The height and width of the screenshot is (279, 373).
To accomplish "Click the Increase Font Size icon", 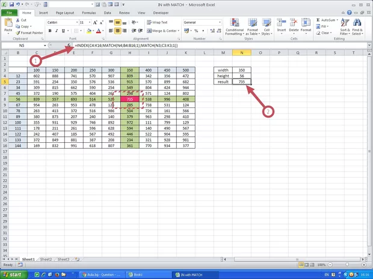I will [x=95, y=23].
